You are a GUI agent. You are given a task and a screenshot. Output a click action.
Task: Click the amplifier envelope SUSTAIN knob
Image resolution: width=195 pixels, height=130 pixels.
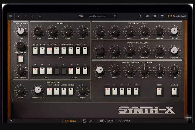pos(145,51)
